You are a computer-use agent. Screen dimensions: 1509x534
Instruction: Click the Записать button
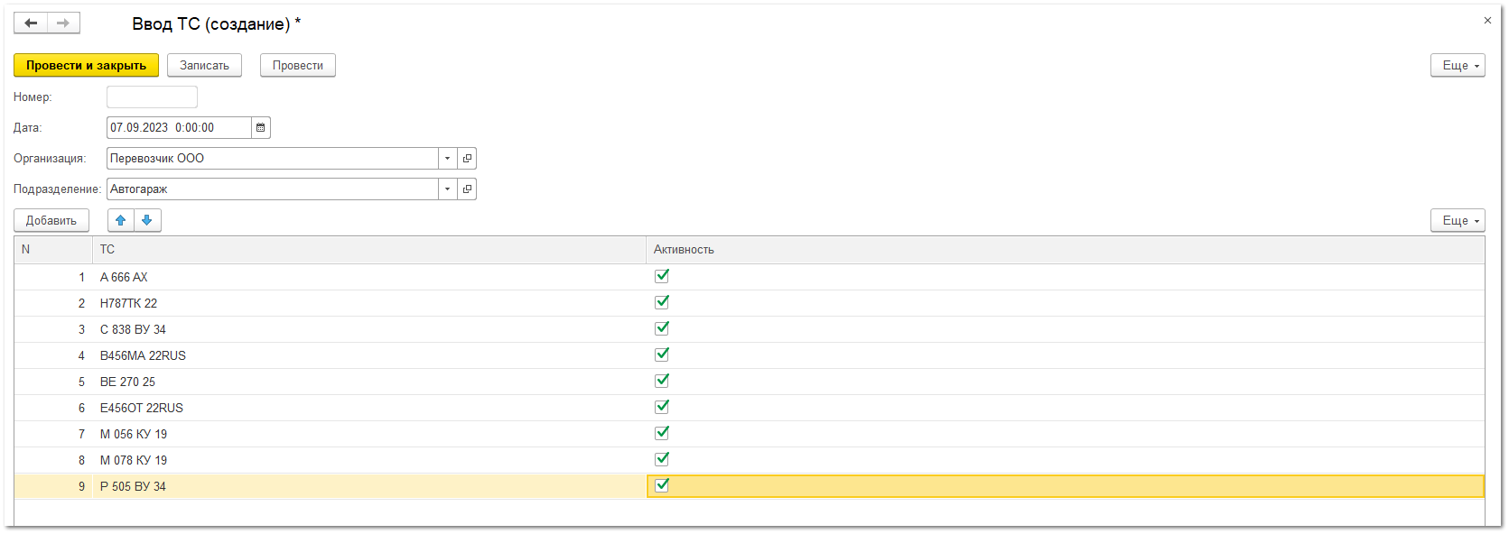coord(204,66)
